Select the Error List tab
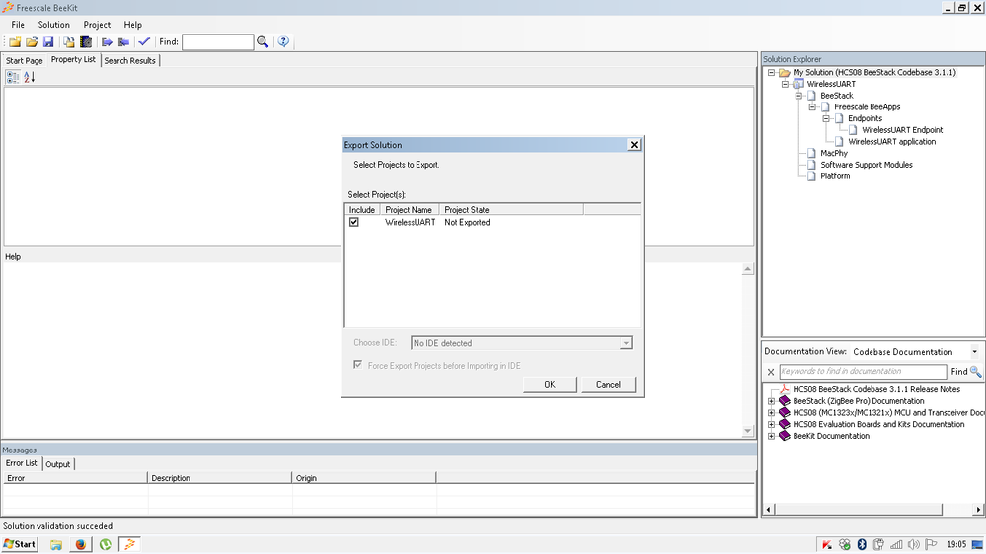Screen dimensions: 986x554 pyautogui.click(x=22, y=463)
